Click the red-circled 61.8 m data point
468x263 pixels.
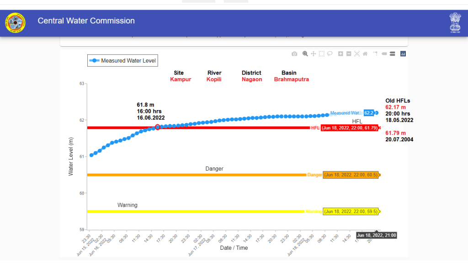pos(158,127)
